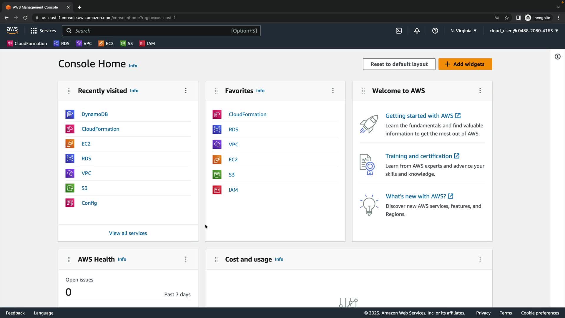The width and height of the screenshot is (565, 318).
Task: Click the notifications bell icon
Action: pyautogui.click(x=417, y=31)
